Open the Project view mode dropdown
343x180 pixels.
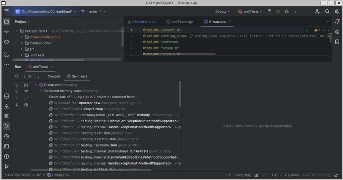(22, 22)
